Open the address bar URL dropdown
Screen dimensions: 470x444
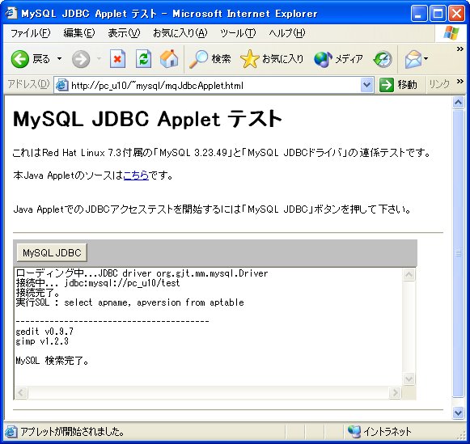(367, 85)
